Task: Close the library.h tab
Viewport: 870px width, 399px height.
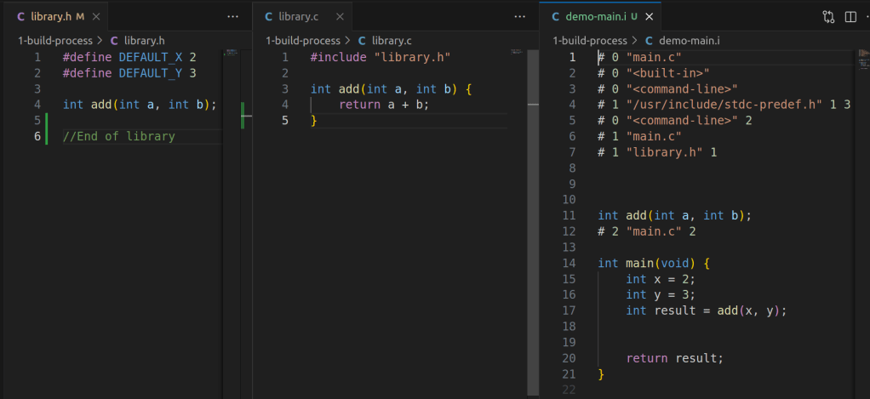Action: point(97,16)
